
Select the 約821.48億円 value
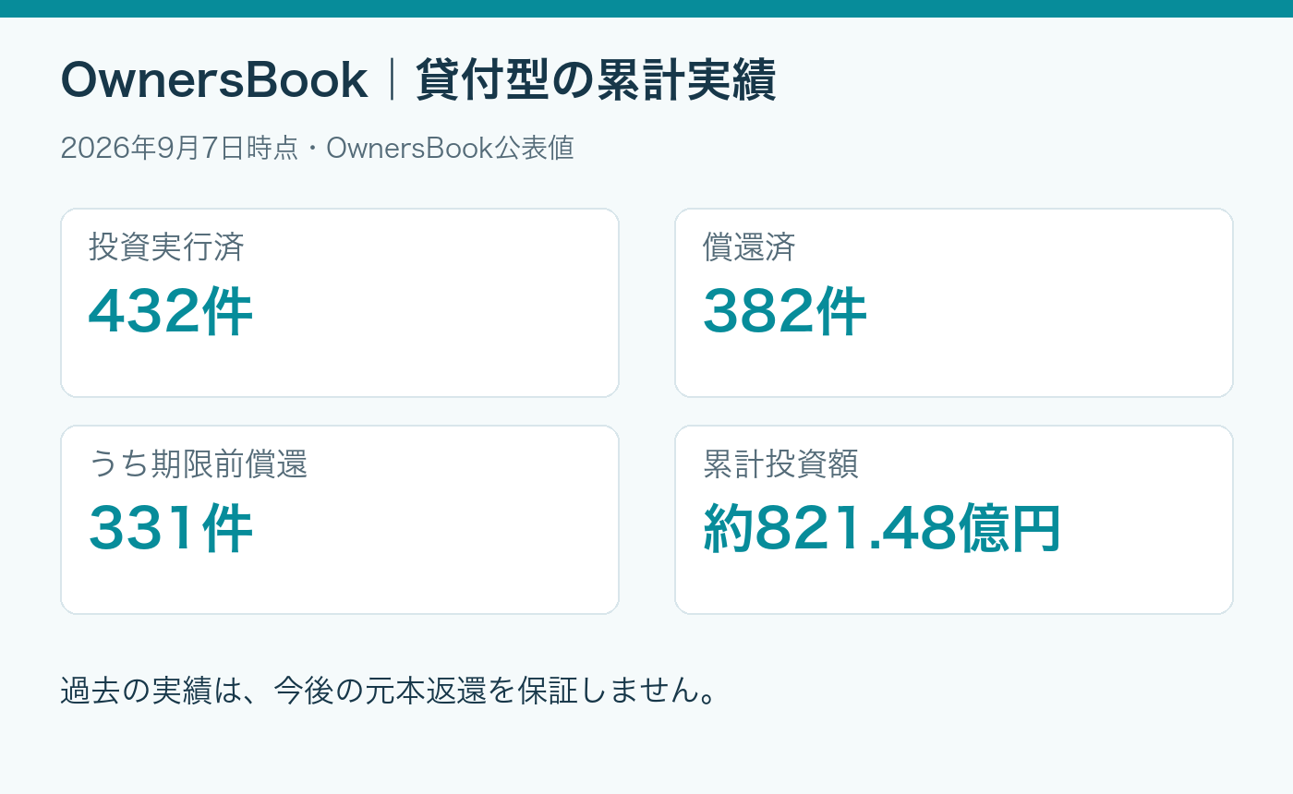point(882,529)
